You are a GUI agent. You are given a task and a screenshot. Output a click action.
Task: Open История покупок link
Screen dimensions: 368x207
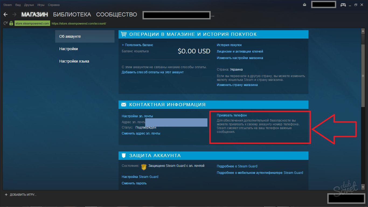tap(229, 45)
